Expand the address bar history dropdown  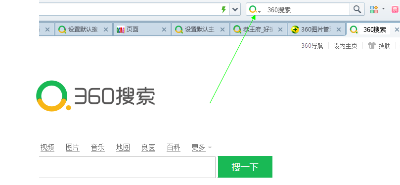click(235, 10)
